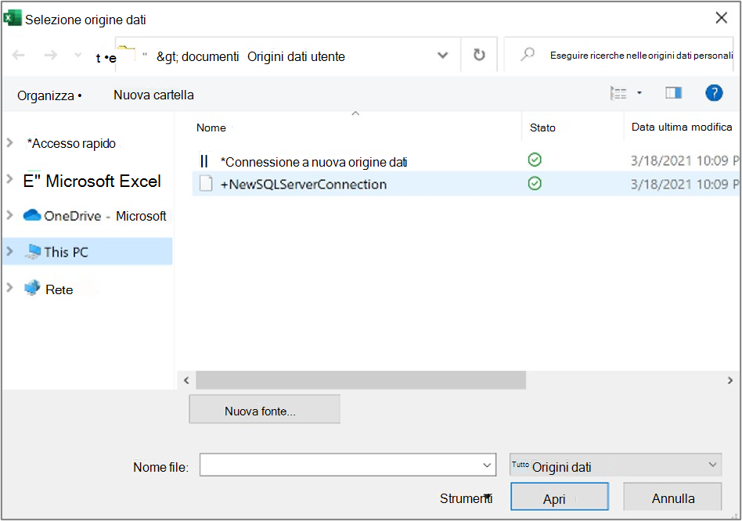Select the Connessione a nuova origine dati file
Viewport: 742px width, 521px height.
(313, 162)
